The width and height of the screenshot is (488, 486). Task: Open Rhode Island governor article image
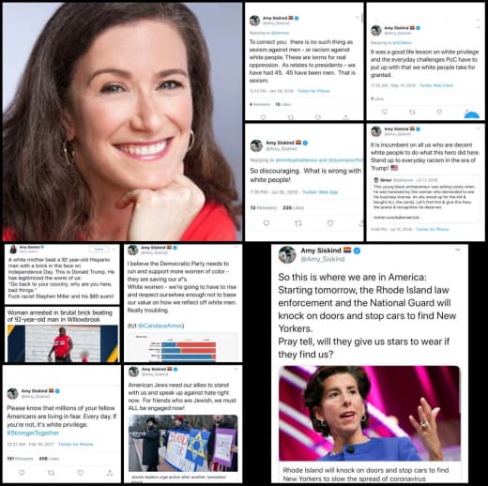[370, 413]
